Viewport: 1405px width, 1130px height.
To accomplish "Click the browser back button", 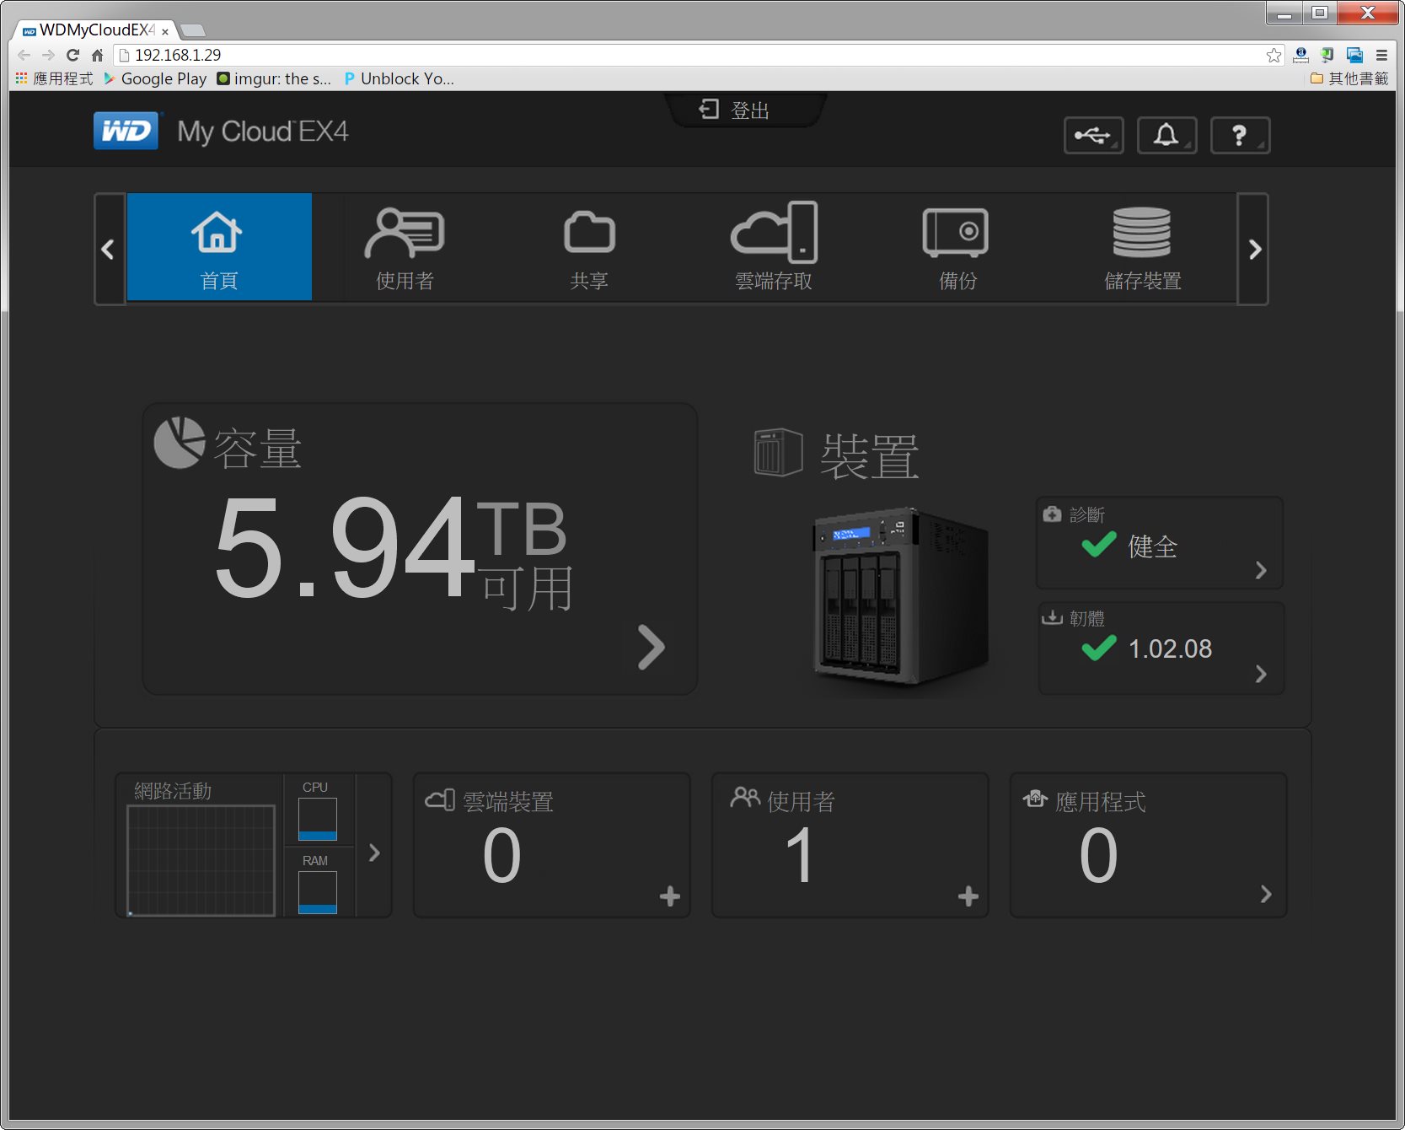I will pos(24,55).
